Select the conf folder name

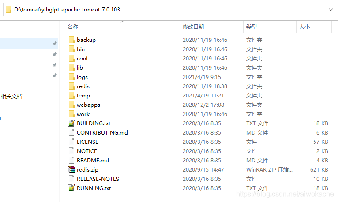coord(83,58)
